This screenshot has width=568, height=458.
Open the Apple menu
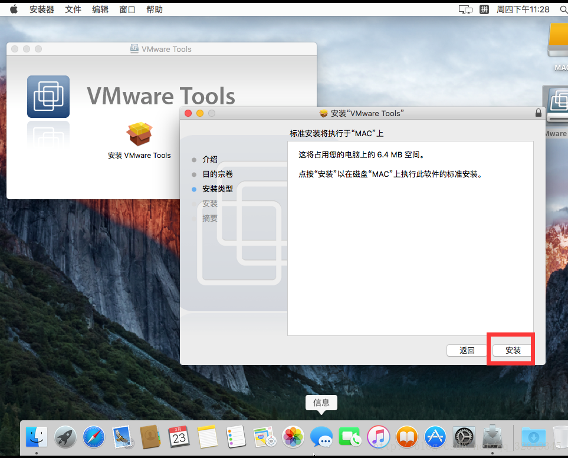click(x=14, y=9)
